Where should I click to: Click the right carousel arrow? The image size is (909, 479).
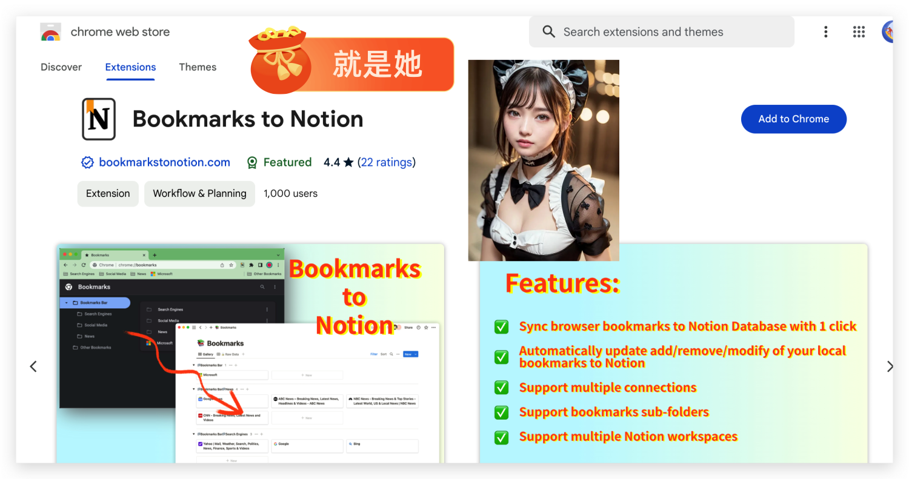pos(890,366)
